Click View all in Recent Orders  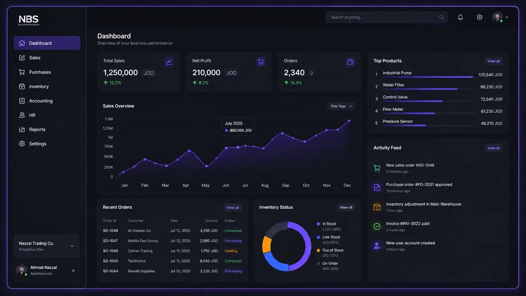pos(233,208)
